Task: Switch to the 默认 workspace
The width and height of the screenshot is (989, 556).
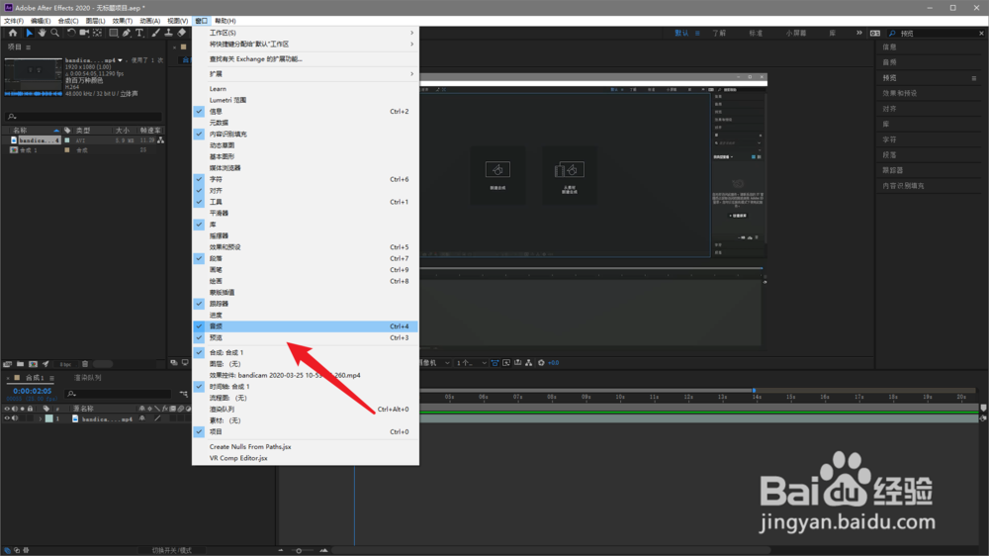Action: 681,33
